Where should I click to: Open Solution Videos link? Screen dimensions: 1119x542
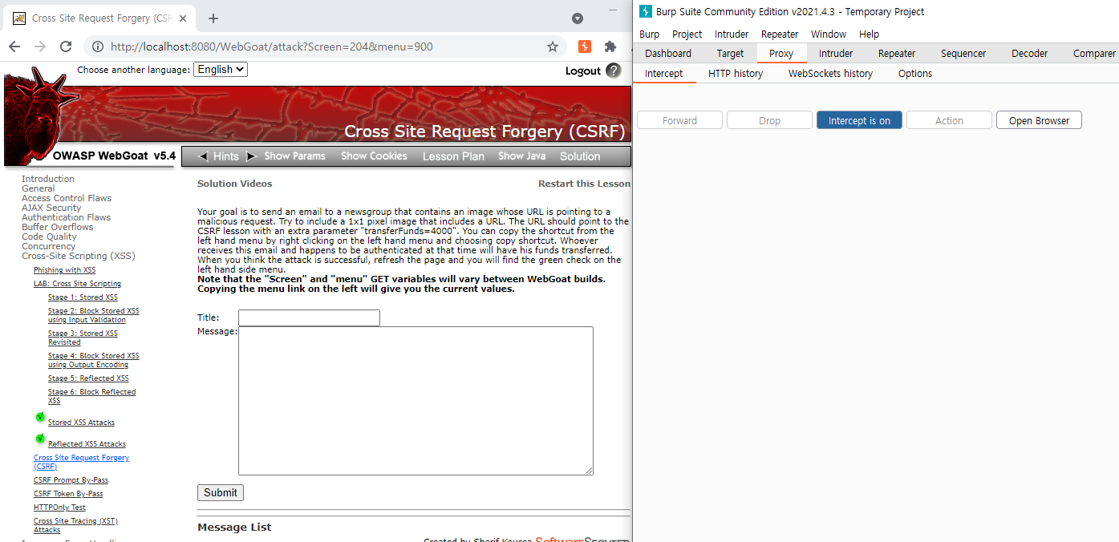pyautogui.click(x=234, y=184)
